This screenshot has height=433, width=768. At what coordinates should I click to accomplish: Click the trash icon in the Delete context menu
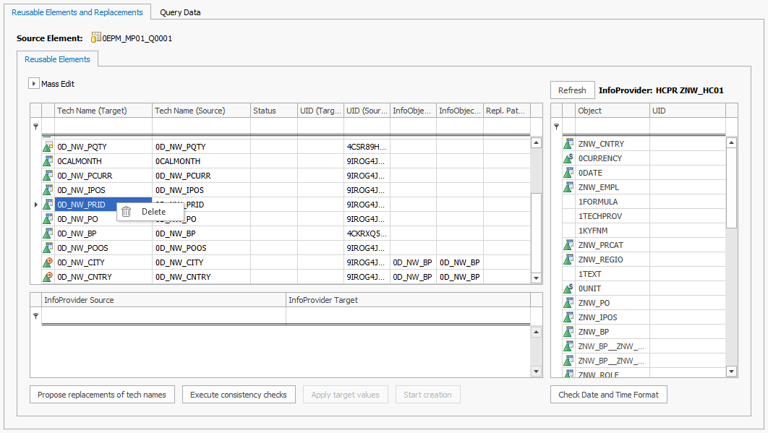pos(126,211)
